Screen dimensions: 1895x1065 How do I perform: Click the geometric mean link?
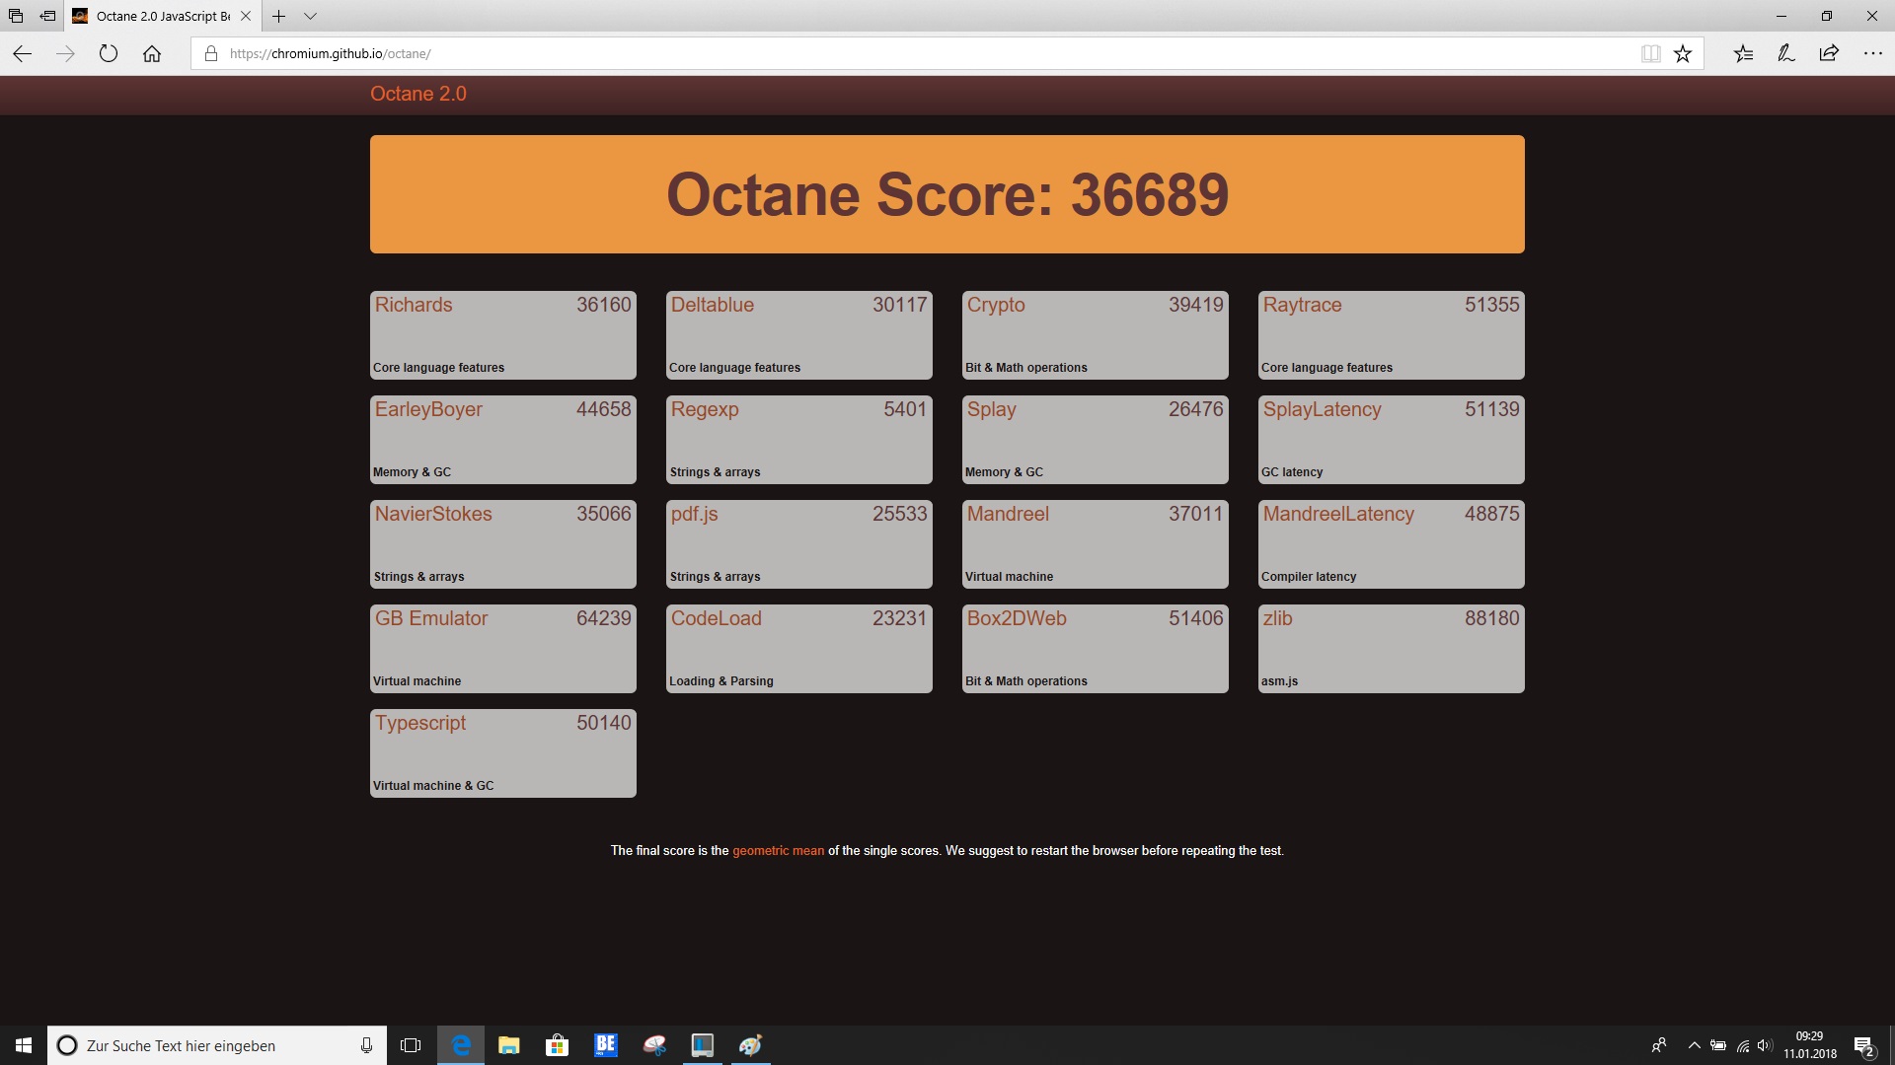(x=778, y=850)
